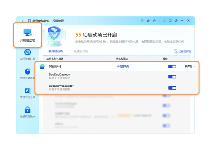Open settings gear in title bar
This screenshot has width=211, height=150.
176,21
